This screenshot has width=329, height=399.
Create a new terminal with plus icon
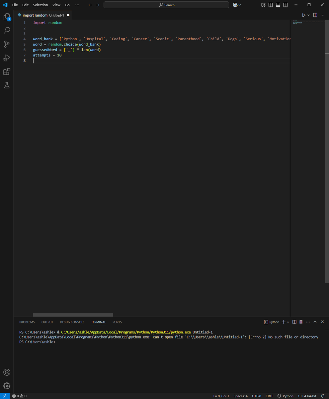pos(284,322)
